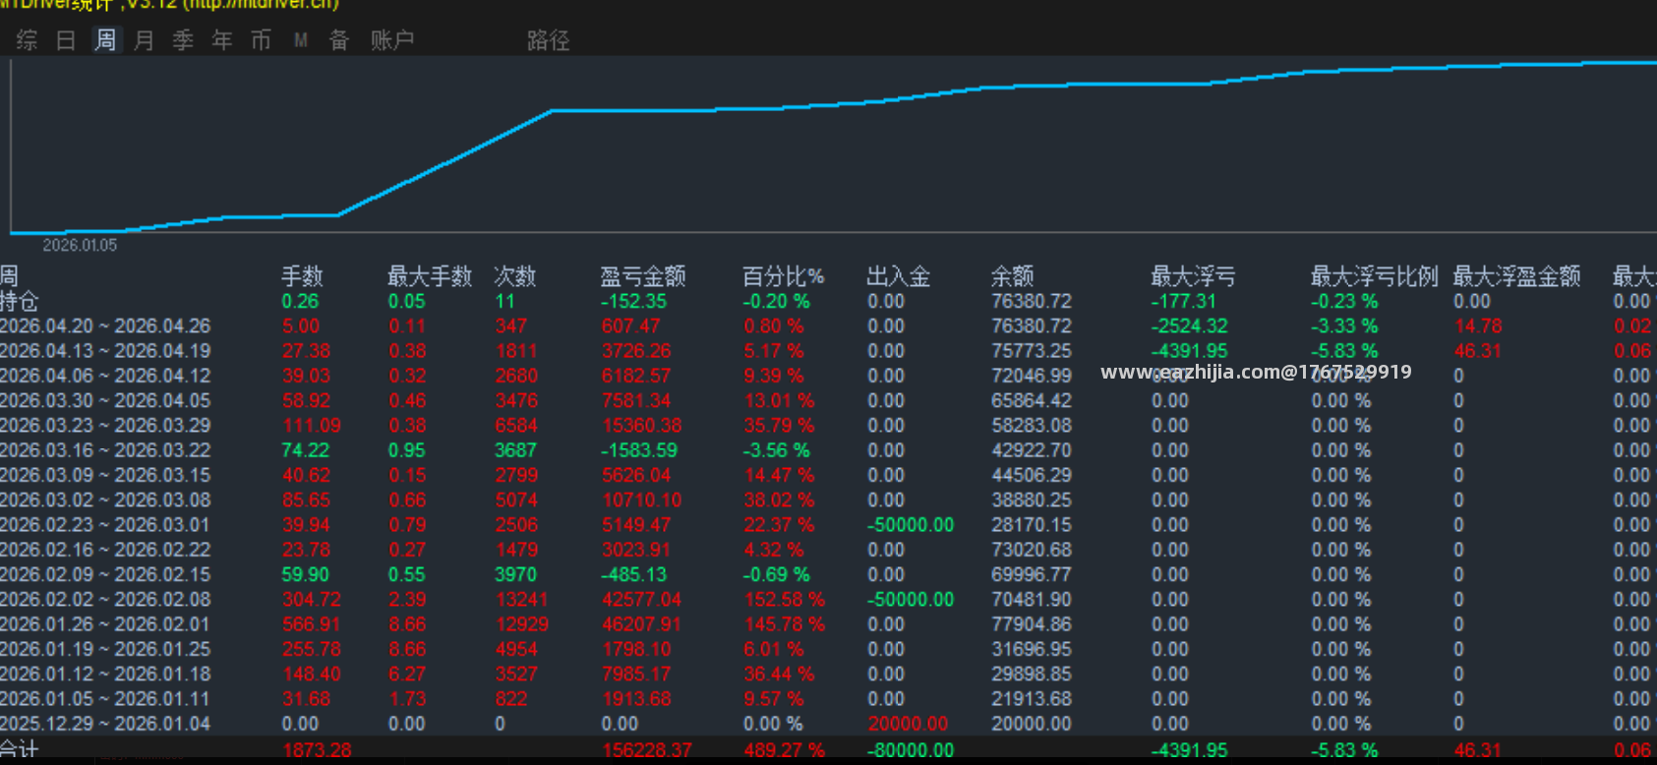Click the 合计 totals row
The image size is (1657, 765).
(828, 750)
